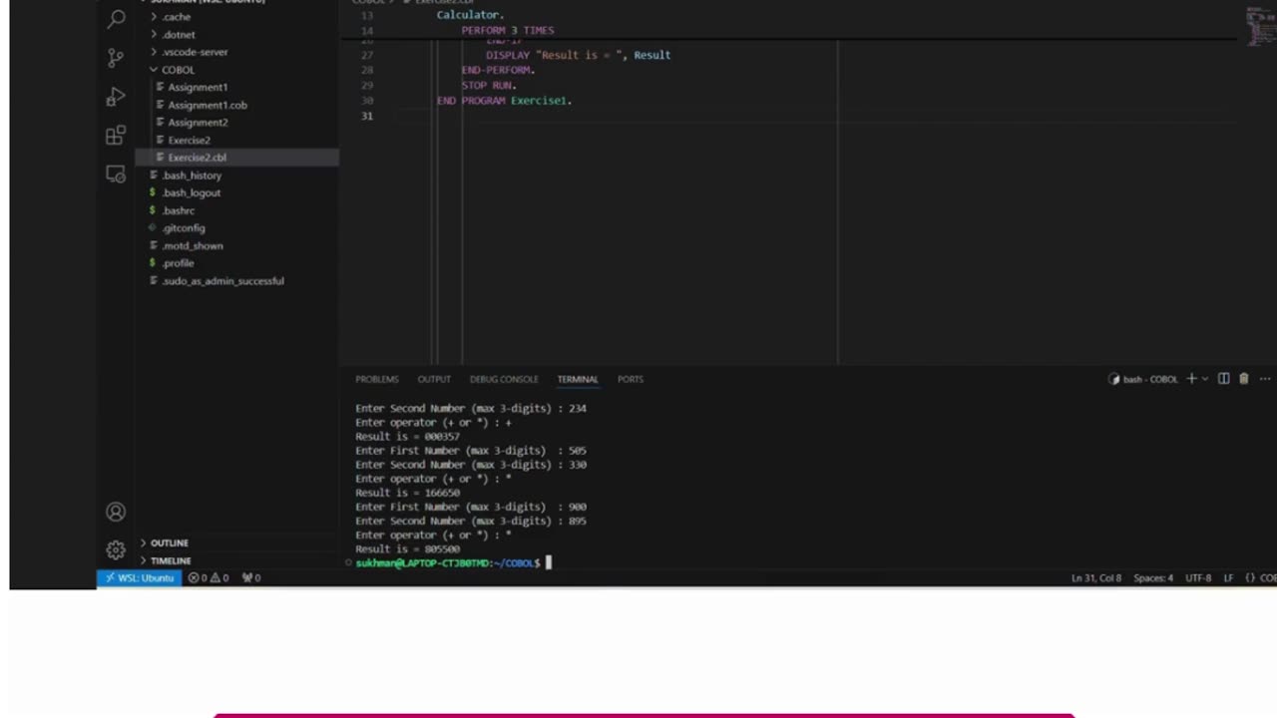Open the Extensions view
Screen dimensions: 1277x718
[116, 135]
